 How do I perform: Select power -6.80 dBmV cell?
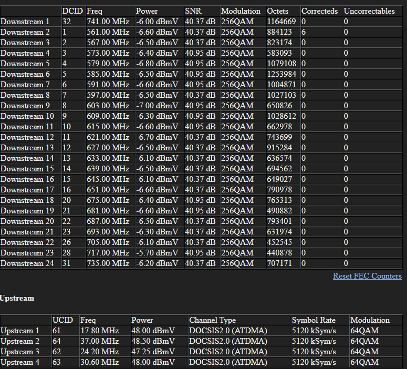point(157,64)
